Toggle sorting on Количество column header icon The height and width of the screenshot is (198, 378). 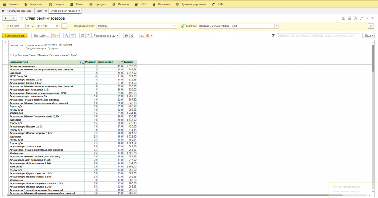pyautogui.click(x=121, y=62)
